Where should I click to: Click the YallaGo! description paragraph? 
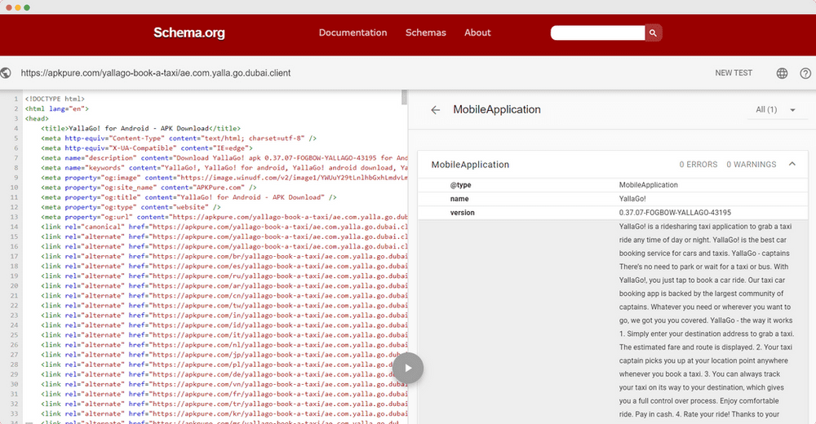706,320
